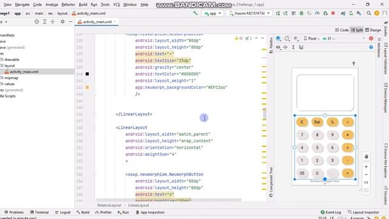
Task: Open the app run configuration dropdown
Action: click(x=213, y=13)
